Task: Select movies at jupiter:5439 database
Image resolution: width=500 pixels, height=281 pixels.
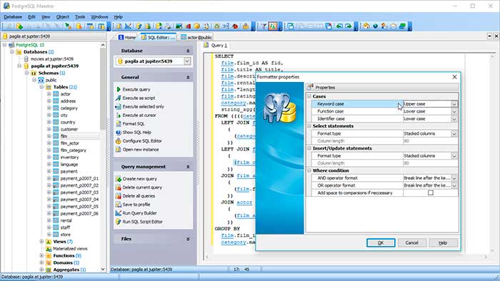Action: pos(52,59)
